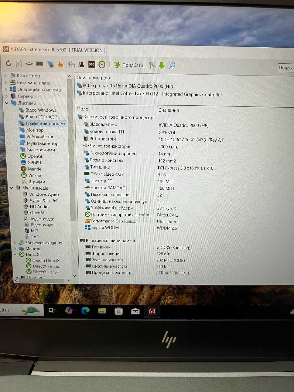Click the tree scrollbar up arrow
The width and height of the screenshot is (294, 392).
(x=69, y=76)
